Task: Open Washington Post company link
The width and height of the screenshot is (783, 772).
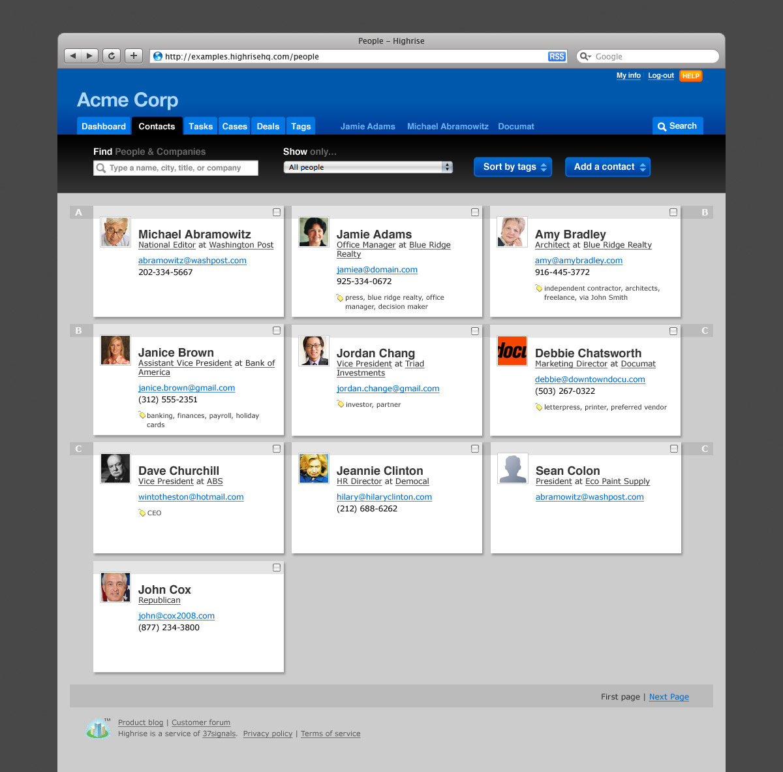Action: click(241, 245)
